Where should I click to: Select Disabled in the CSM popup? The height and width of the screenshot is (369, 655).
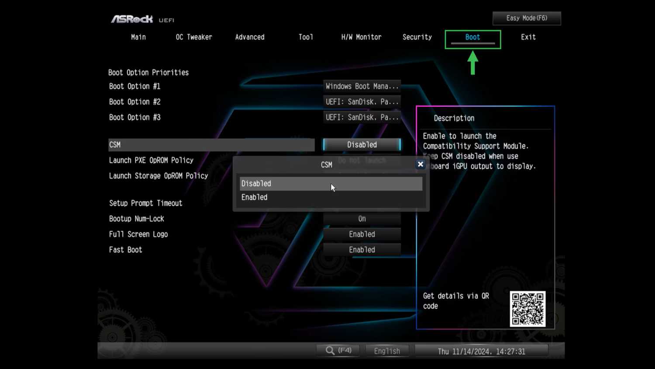click(331, 184)
